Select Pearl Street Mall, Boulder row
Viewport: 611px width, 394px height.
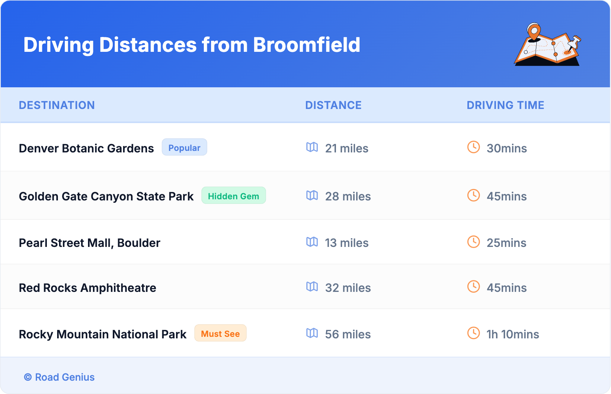(x=90, y=243)
